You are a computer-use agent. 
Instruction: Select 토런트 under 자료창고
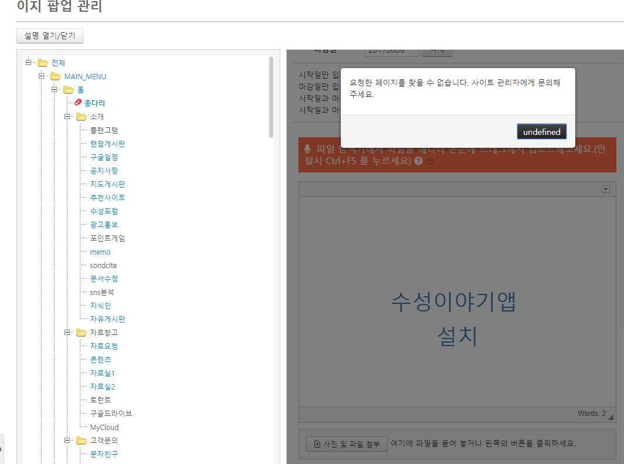point(101,399)
